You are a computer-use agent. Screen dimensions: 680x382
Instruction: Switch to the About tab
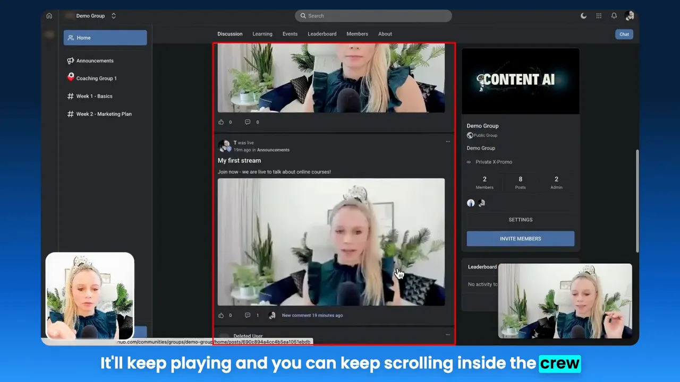tap(385, 34)
